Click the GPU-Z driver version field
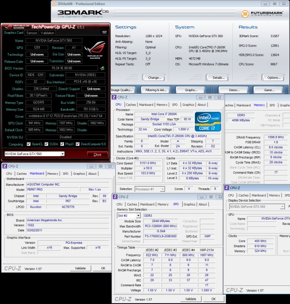The image size is (290, 304). 66,116
